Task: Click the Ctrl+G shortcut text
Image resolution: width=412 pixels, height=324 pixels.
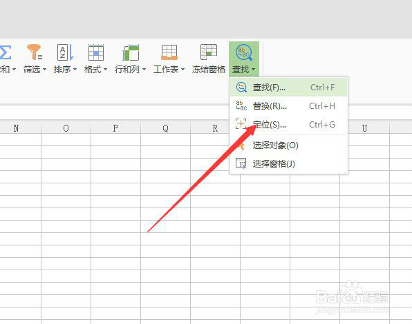Action: 322,124
